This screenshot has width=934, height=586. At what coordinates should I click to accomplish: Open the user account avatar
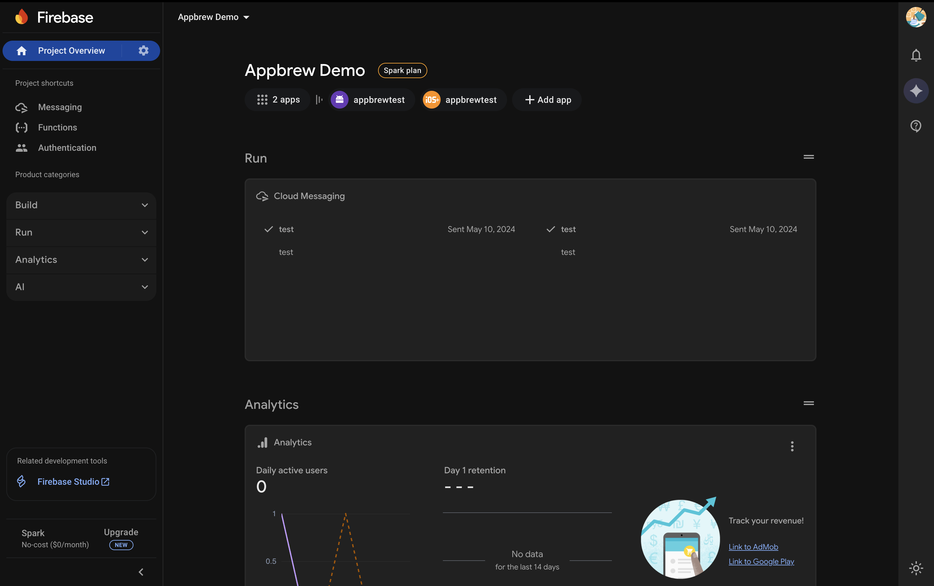(916, 17)
